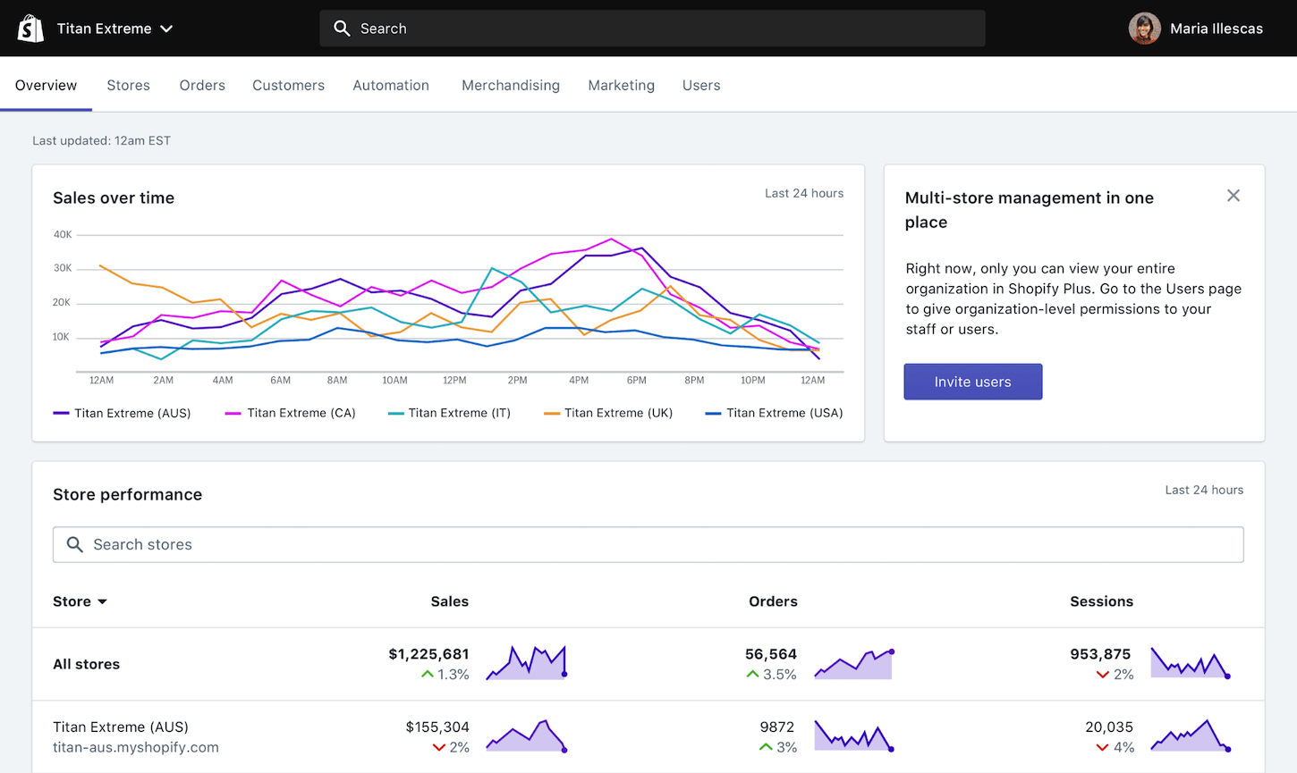Go to the Marketing tab

(621, 85)
